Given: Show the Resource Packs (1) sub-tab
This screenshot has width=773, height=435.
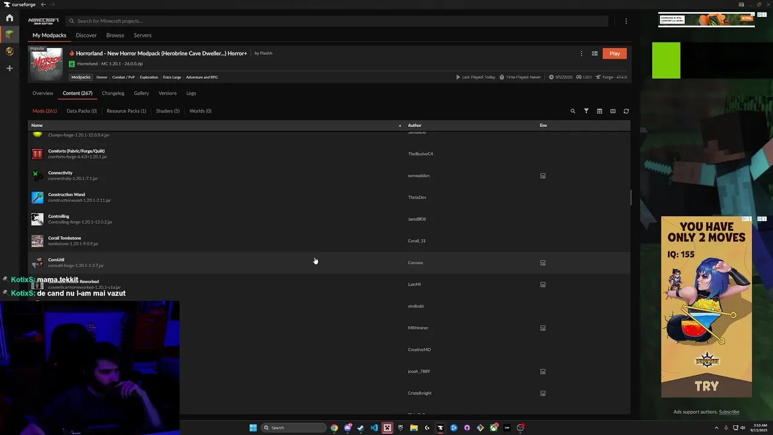Looking at the screenshot, I should 126,111.
